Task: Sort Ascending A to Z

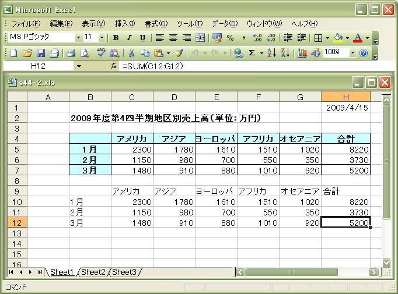Action: pyautogui.click(x=271, y=53)
